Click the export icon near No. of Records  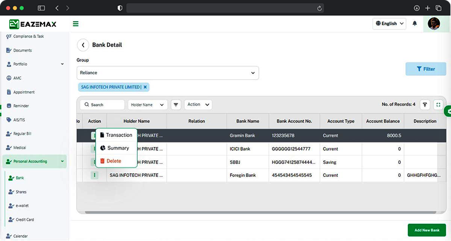(425, 105)
